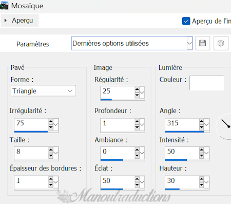The height and width of the screenshot is (204, 231).
Task: Click the Angle dial control
Action: click(224, 126)
